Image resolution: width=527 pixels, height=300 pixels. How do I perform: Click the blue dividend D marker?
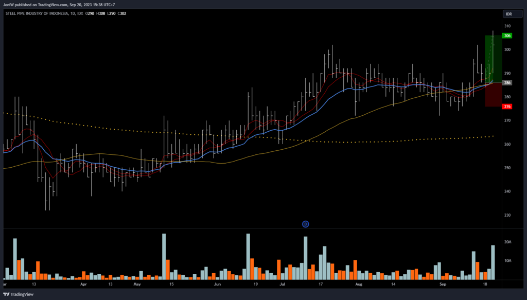click(305, 224)
